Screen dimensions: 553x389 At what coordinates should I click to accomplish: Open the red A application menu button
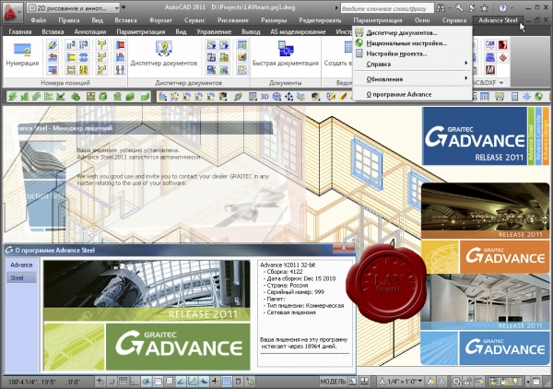[x=12, y=12]
